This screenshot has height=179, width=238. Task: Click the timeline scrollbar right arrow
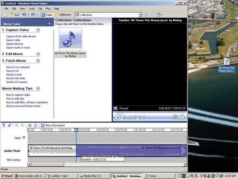click(x=185, y=164)
